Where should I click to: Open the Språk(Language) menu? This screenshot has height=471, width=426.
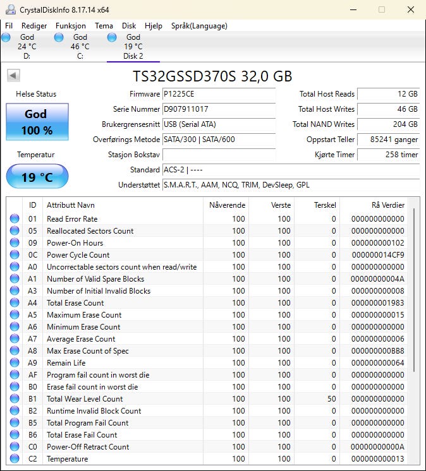tap(199, 26)
